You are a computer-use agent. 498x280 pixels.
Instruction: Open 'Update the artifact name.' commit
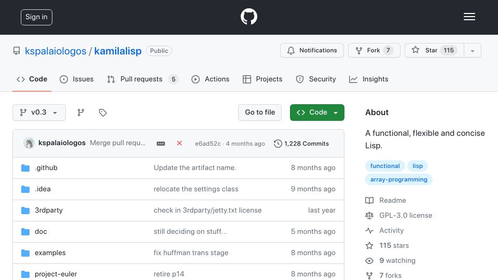(x=195, y=167)
